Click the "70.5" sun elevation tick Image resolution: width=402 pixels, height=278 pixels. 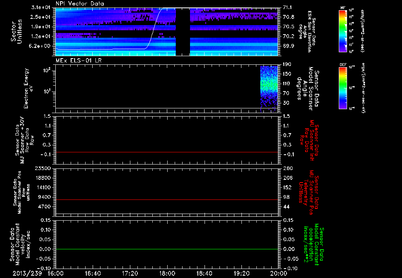tap(289, 27)
